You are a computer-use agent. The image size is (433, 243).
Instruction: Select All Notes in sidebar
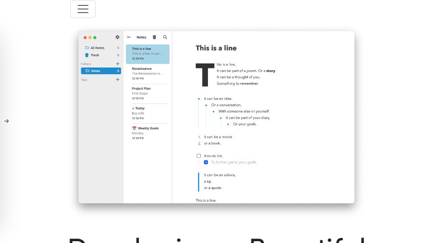(101, 48)
